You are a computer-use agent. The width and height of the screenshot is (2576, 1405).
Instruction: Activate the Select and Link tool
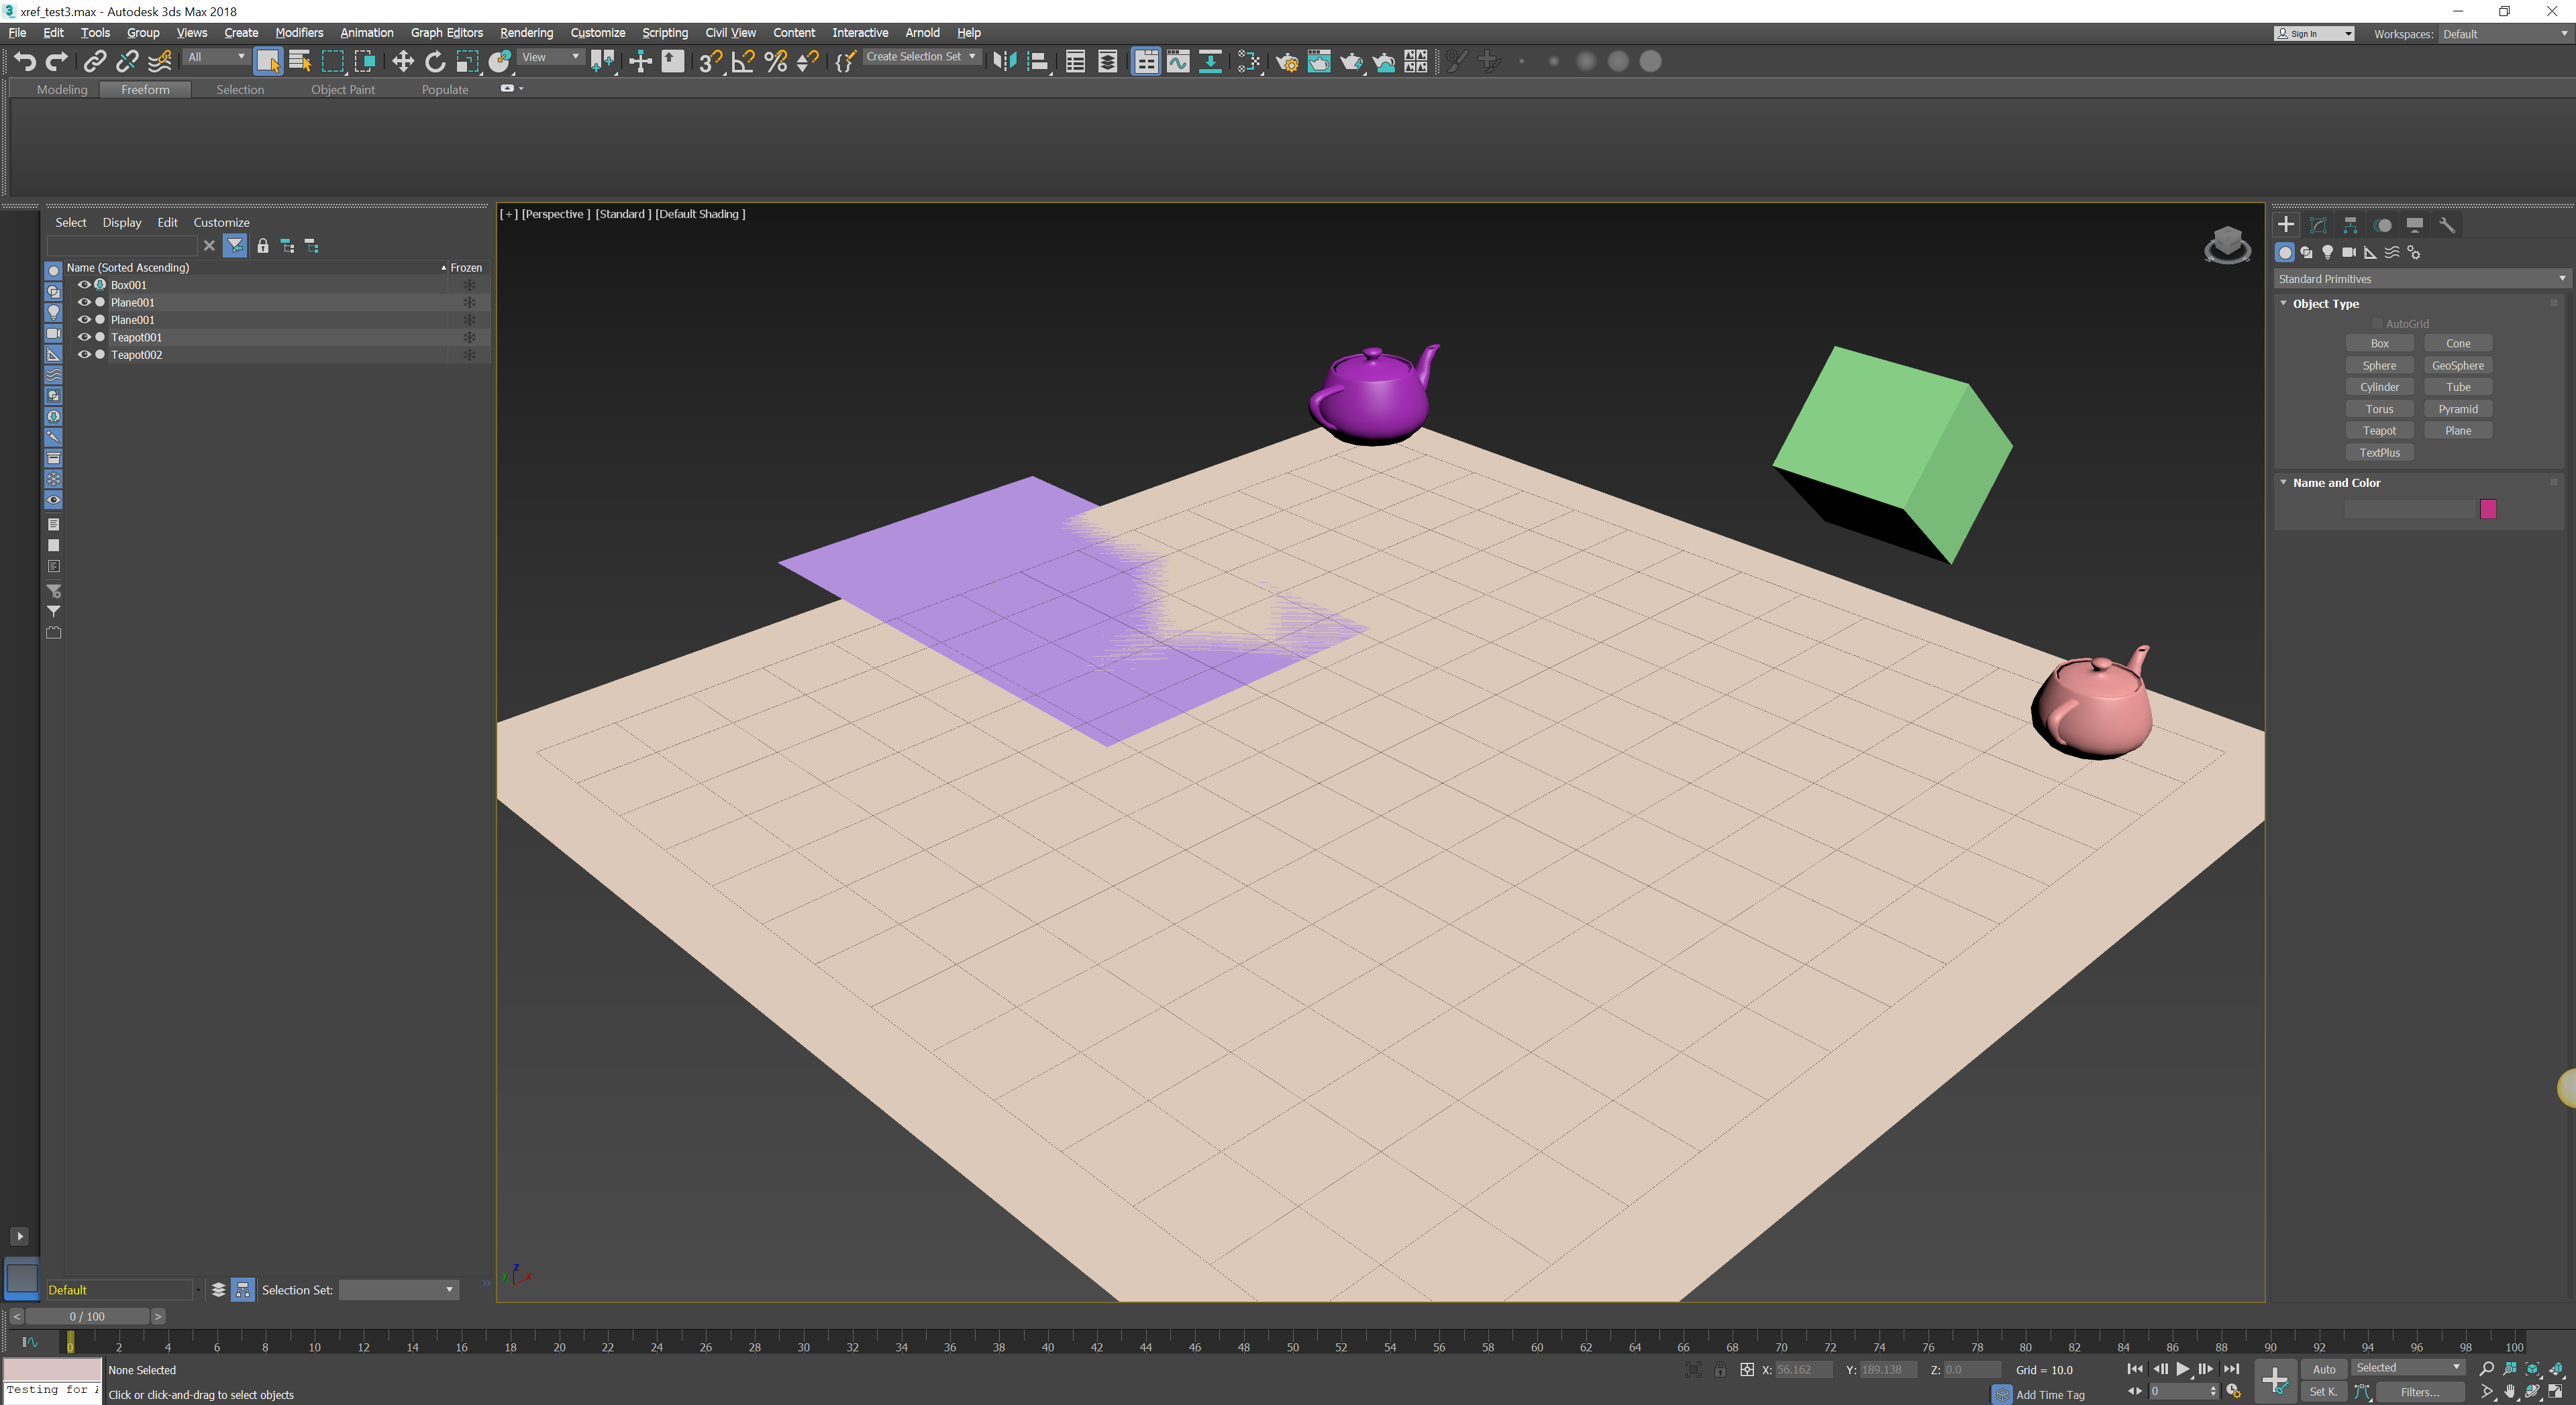pyautogui.click(x=94, y=62)
